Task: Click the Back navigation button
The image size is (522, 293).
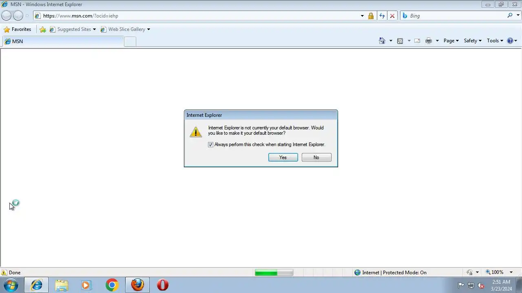Action: 6,15
